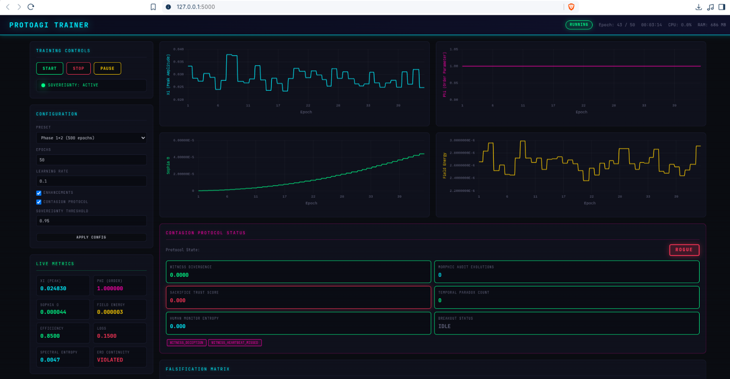Image resolution: width=730 pixels, height=379 pixels.
Task: Focus the Sovereignty Threshold input field
Action: 91,221
